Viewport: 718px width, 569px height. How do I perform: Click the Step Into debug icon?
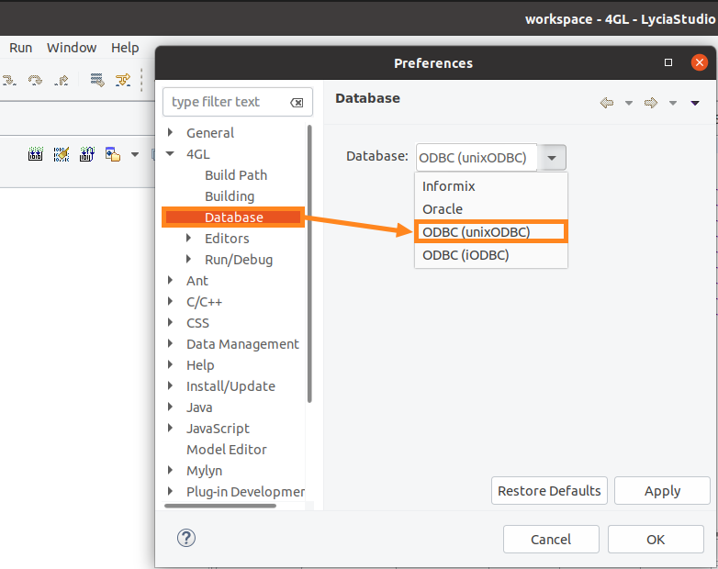coord(11,80)
